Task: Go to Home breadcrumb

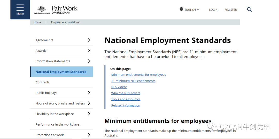Action: 37,22
